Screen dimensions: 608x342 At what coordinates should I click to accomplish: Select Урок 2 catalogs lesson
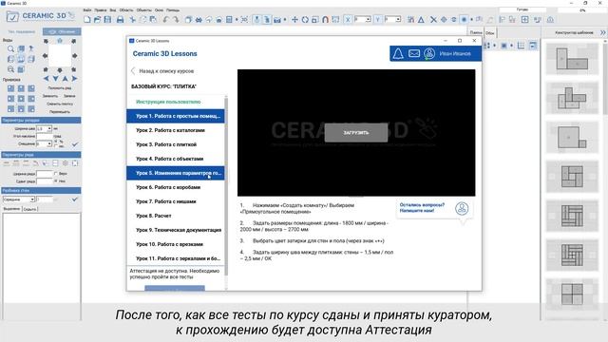175,130
